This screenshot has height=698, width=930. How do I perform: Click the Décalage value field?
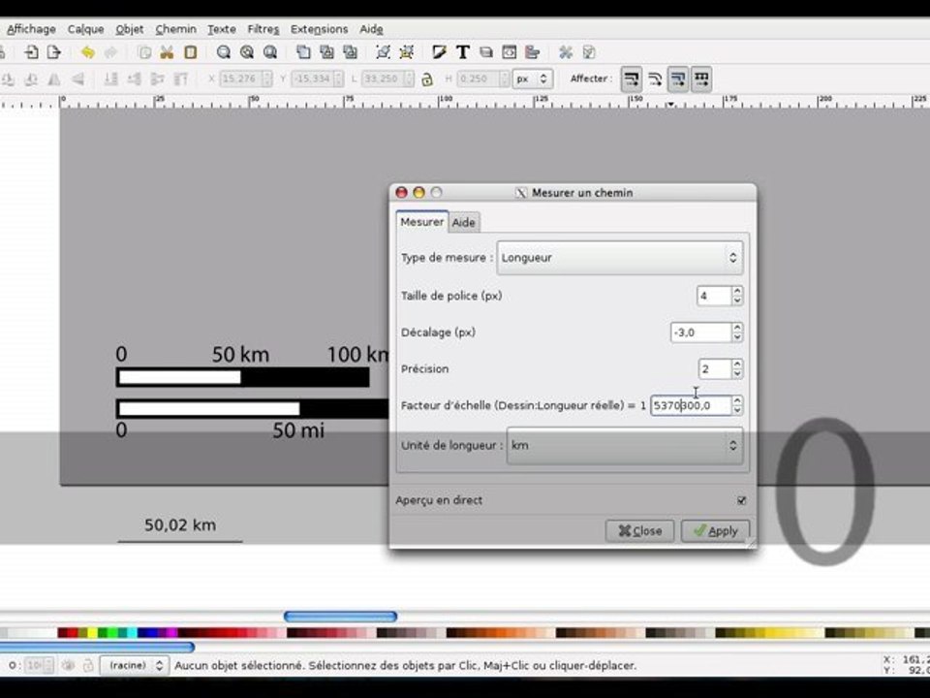pyautogui.click(x=700, y=333)
